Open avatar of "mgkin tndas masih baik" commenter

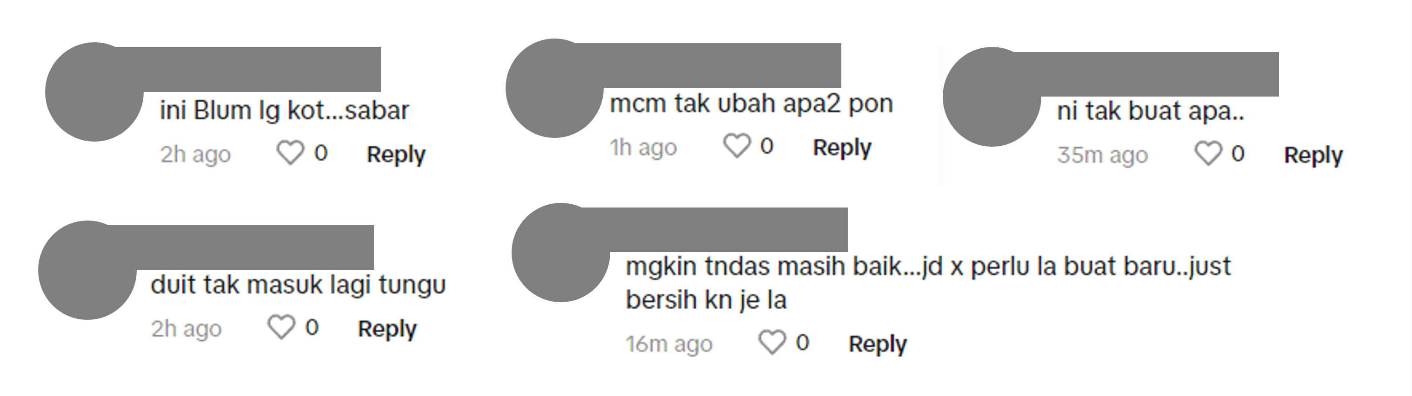pos(561,253)
